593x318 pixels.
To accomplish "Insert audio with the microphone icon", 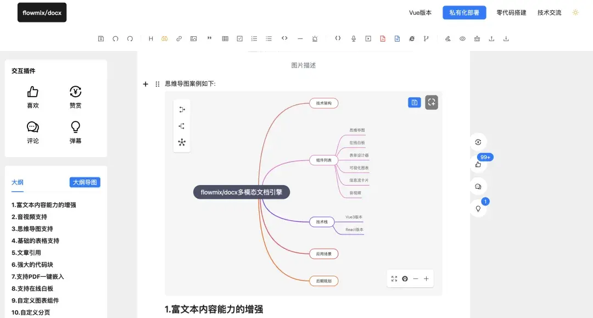I will click(353, 38).
